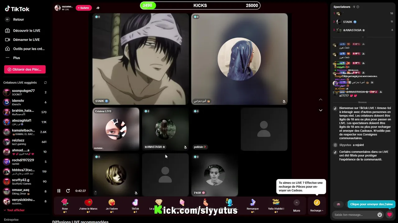
Task: Open the emoji picker in chat
Action: [380, 215]
